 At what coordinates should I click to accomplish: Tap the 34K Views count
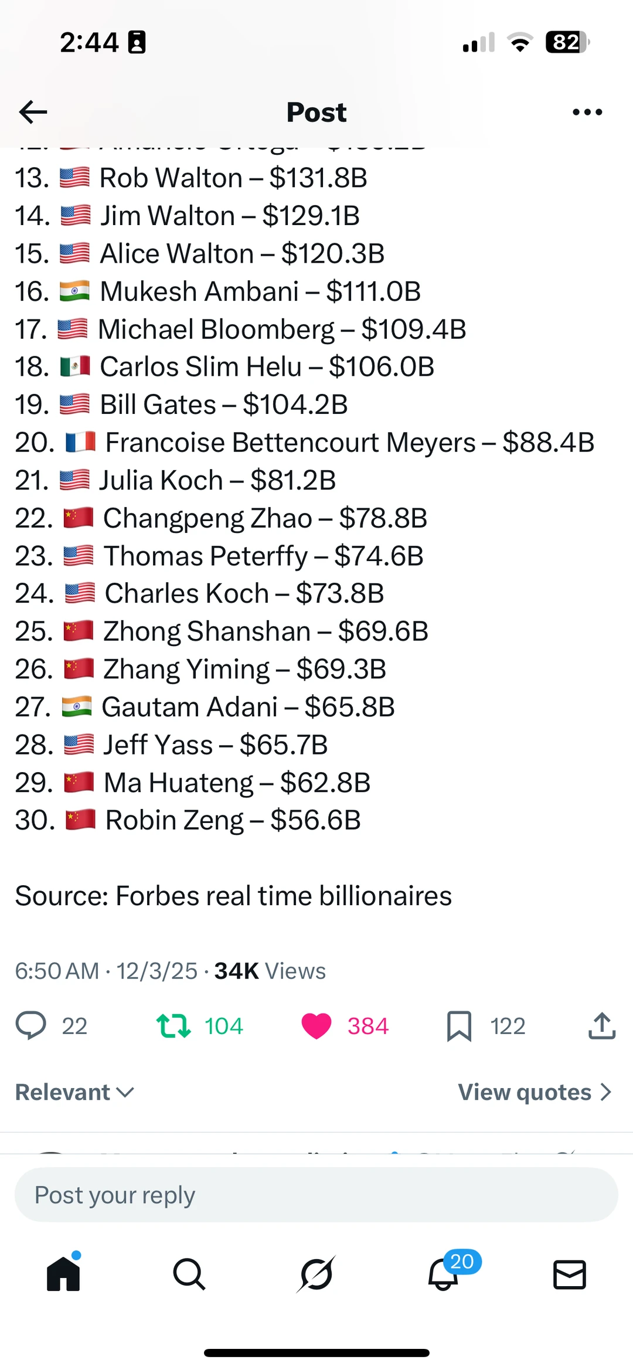coord(270,971)
